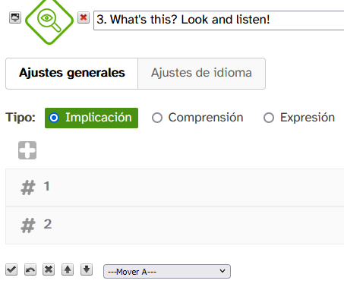344x293 pixels.
Task: Click the checkmark confirm icon
Action: coord(11,269)
